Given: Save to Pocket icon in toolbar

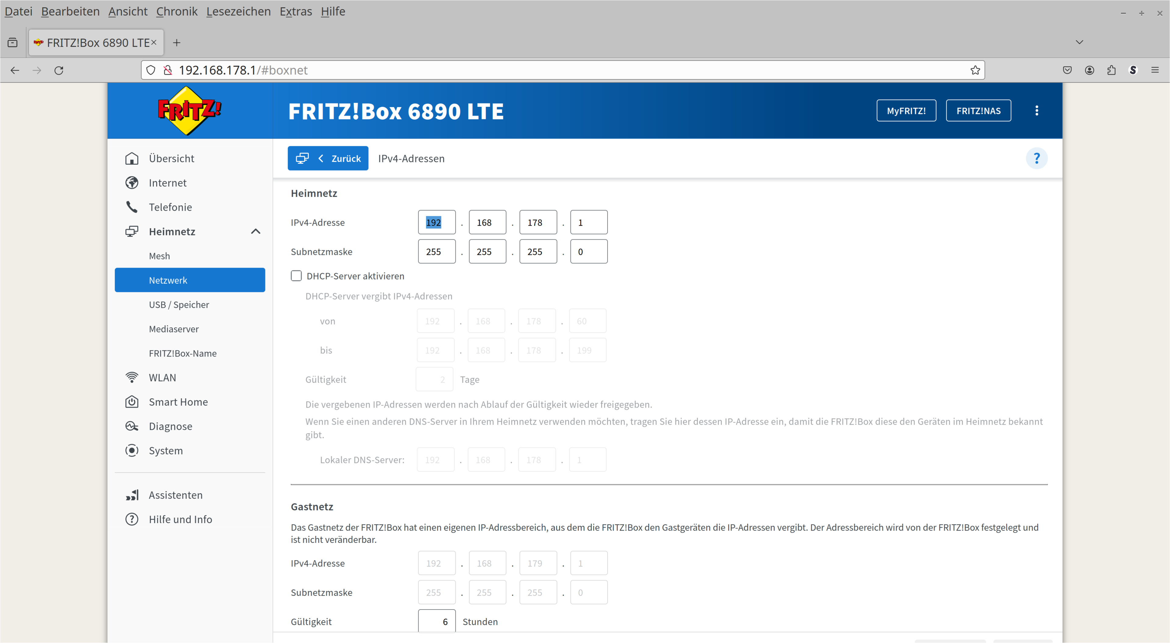Looking at the screenshot, I should (1067, 70).
